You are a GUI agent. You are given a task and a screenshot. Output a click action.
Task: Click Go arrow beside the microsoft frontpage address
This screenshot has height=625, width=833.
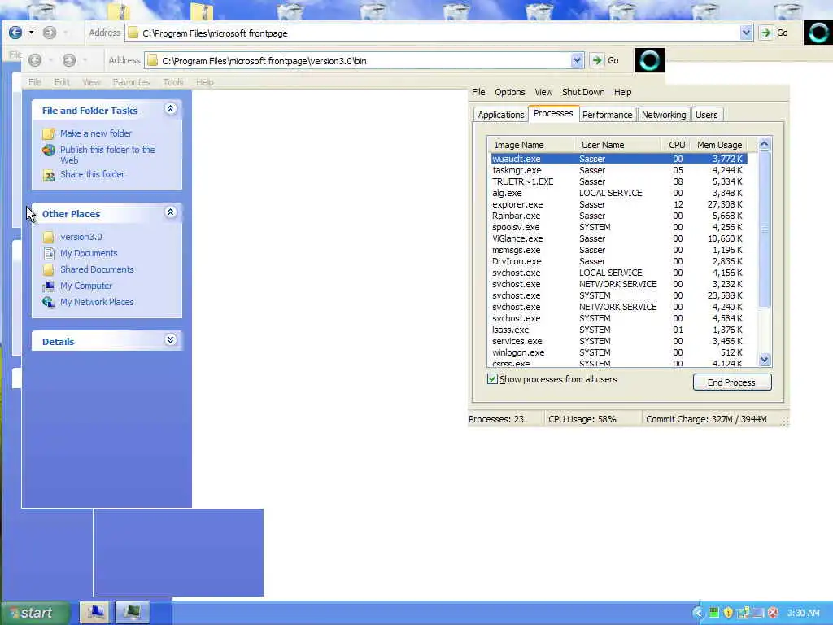(x=765, y=33)
